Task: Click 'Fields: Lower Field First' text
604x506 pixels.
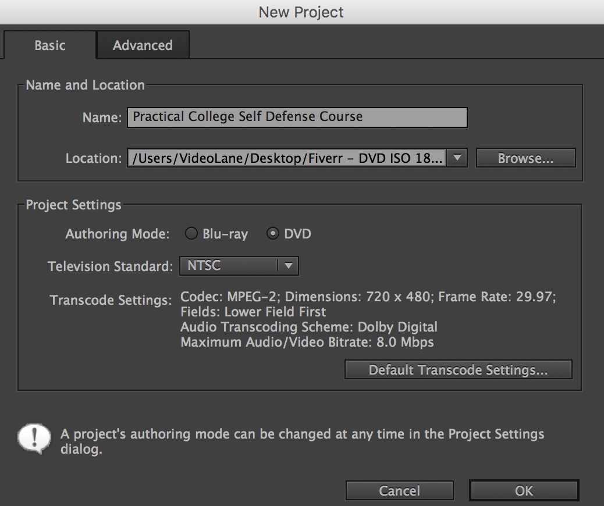Action: point(253,312)
